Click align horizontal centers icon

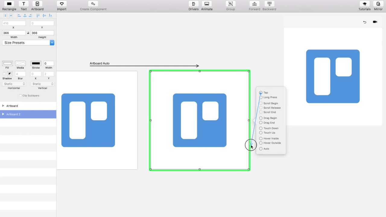(x=25, y=15)
